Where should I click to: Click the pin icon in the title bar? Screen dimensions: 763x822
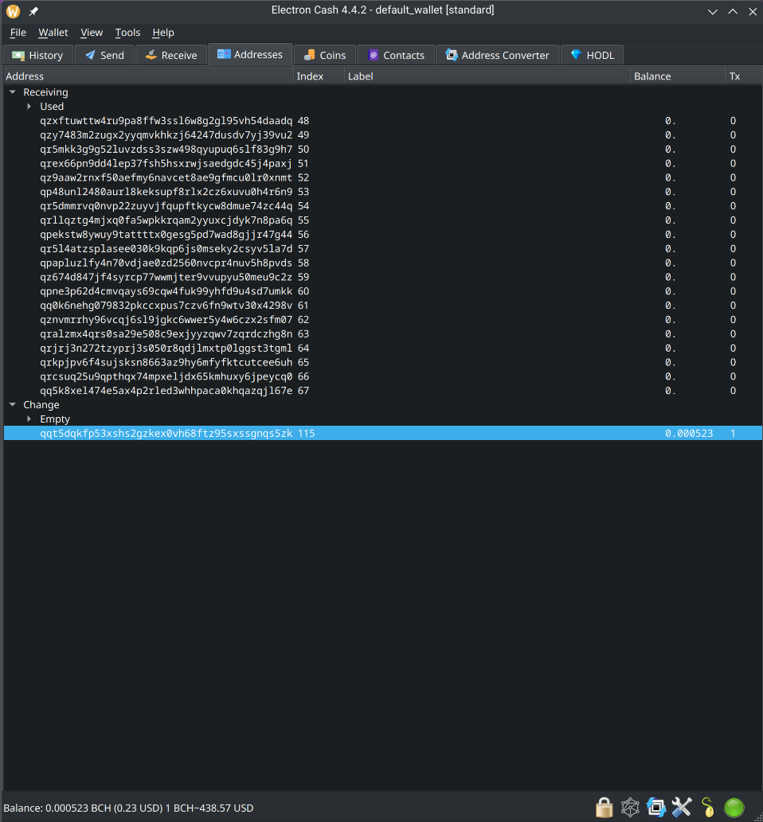coord(33,11)
